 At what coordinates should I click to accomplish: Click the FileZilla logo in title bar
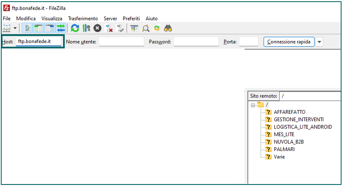(7, 8)
